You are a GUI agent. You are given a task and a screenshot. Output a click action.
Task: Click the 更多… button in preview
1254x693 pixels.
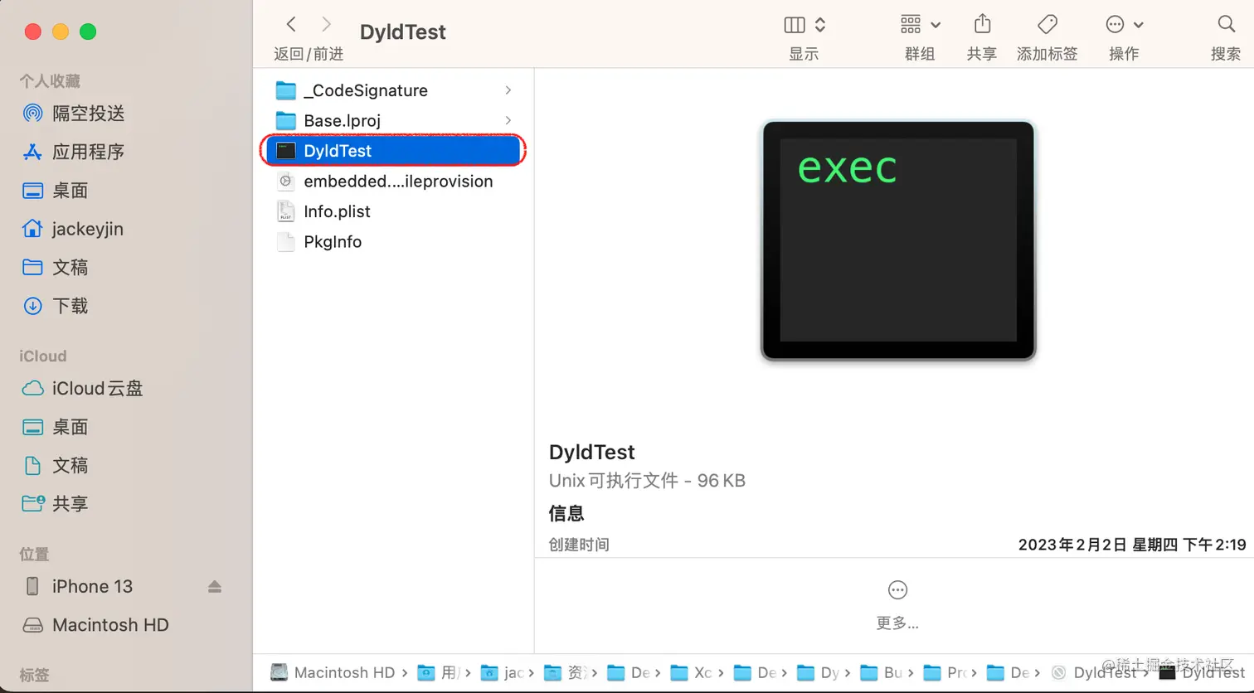click(897, 605)
